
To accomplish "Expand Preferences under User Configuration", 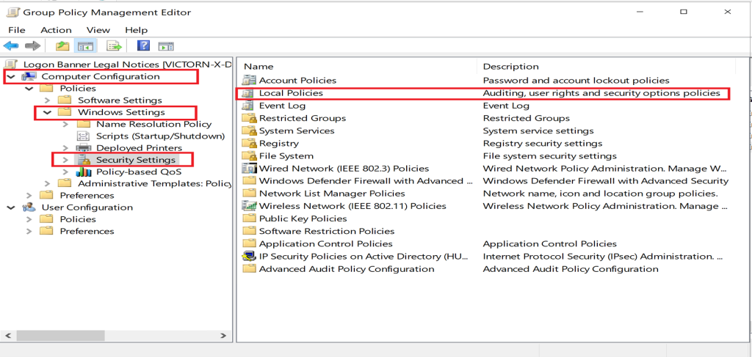I will (x=29, y=231).
